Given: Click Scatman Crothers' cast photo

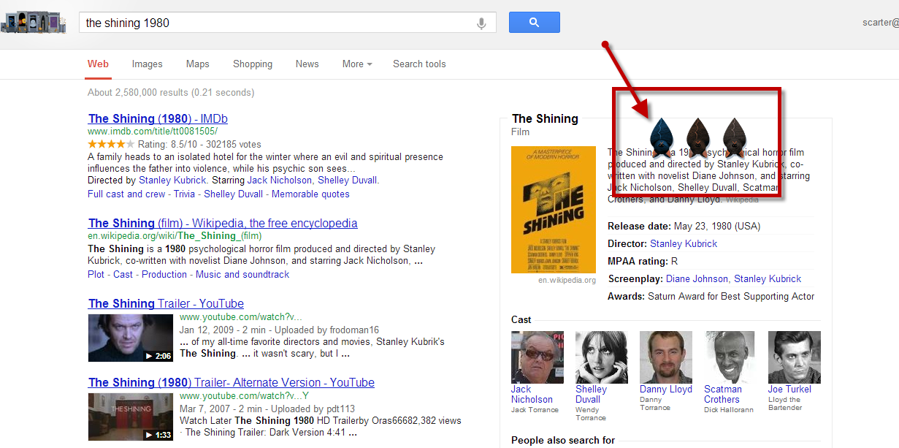Looking at the screenshot, I should coord(730,357).
